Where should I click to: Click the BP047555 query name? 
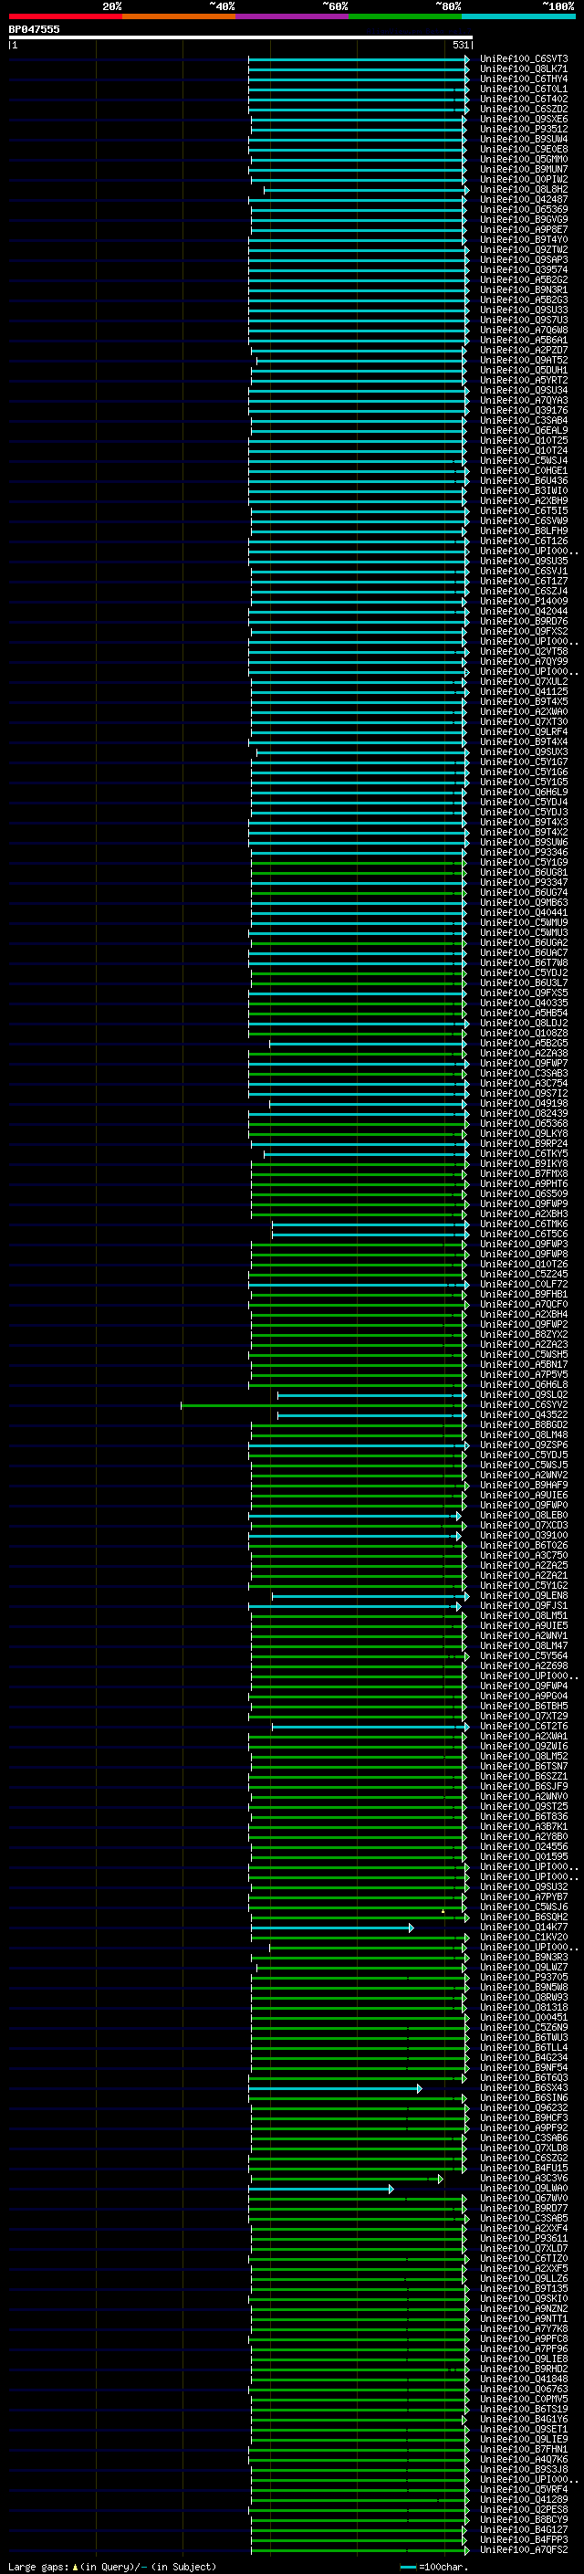(x=34, y=29)
